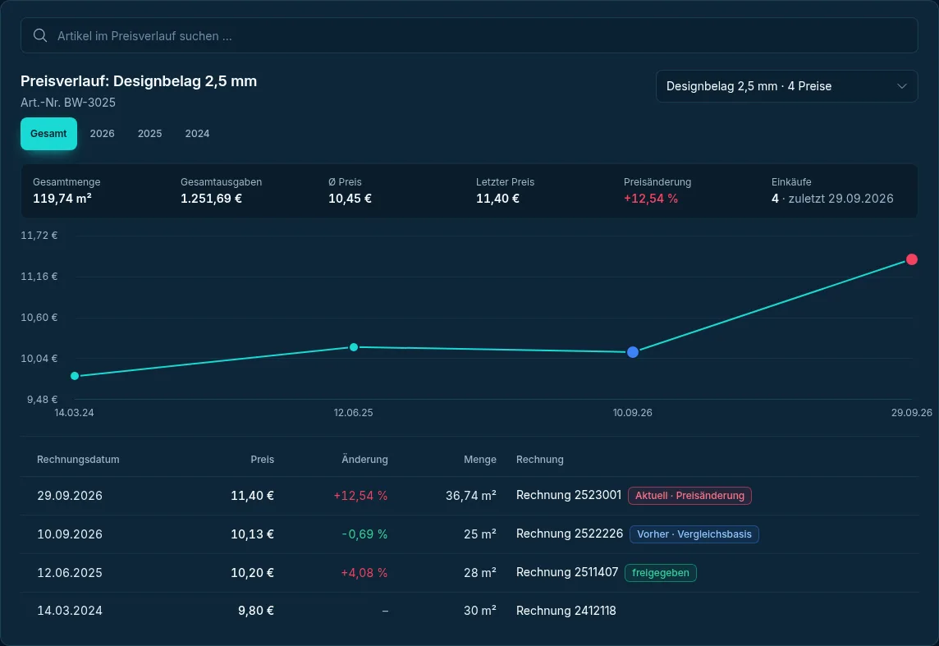Click the 10,20 € price cell
The width and height of the screenshot is (939, 646).
point(252,573)
